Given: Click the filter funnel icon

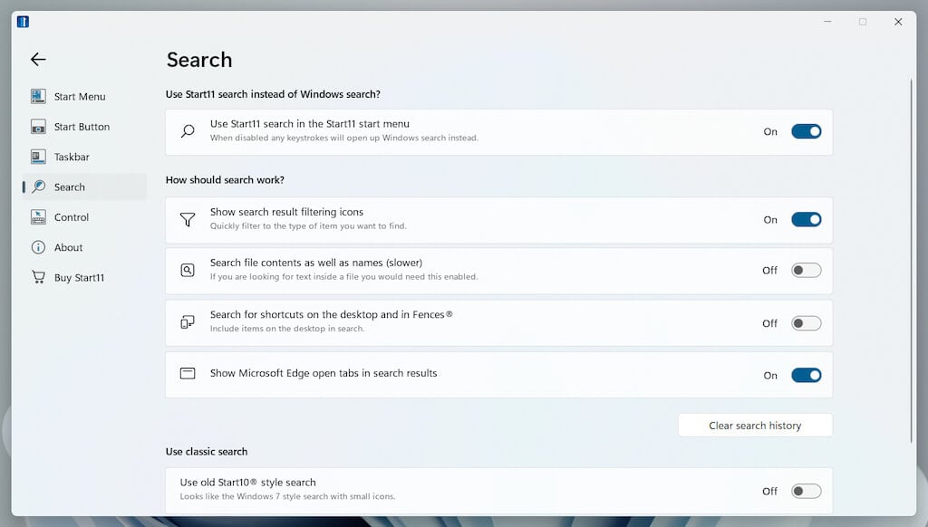Looking at the screenshot, I should [x=188, y=220].
